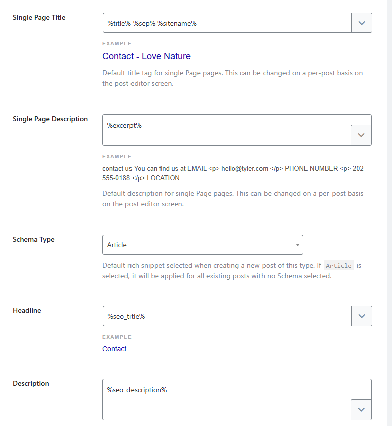This screenshot has width=392, height=426.
Task: Open the variables chevron for Single Page Title
Action: click(x=361, y=23)
